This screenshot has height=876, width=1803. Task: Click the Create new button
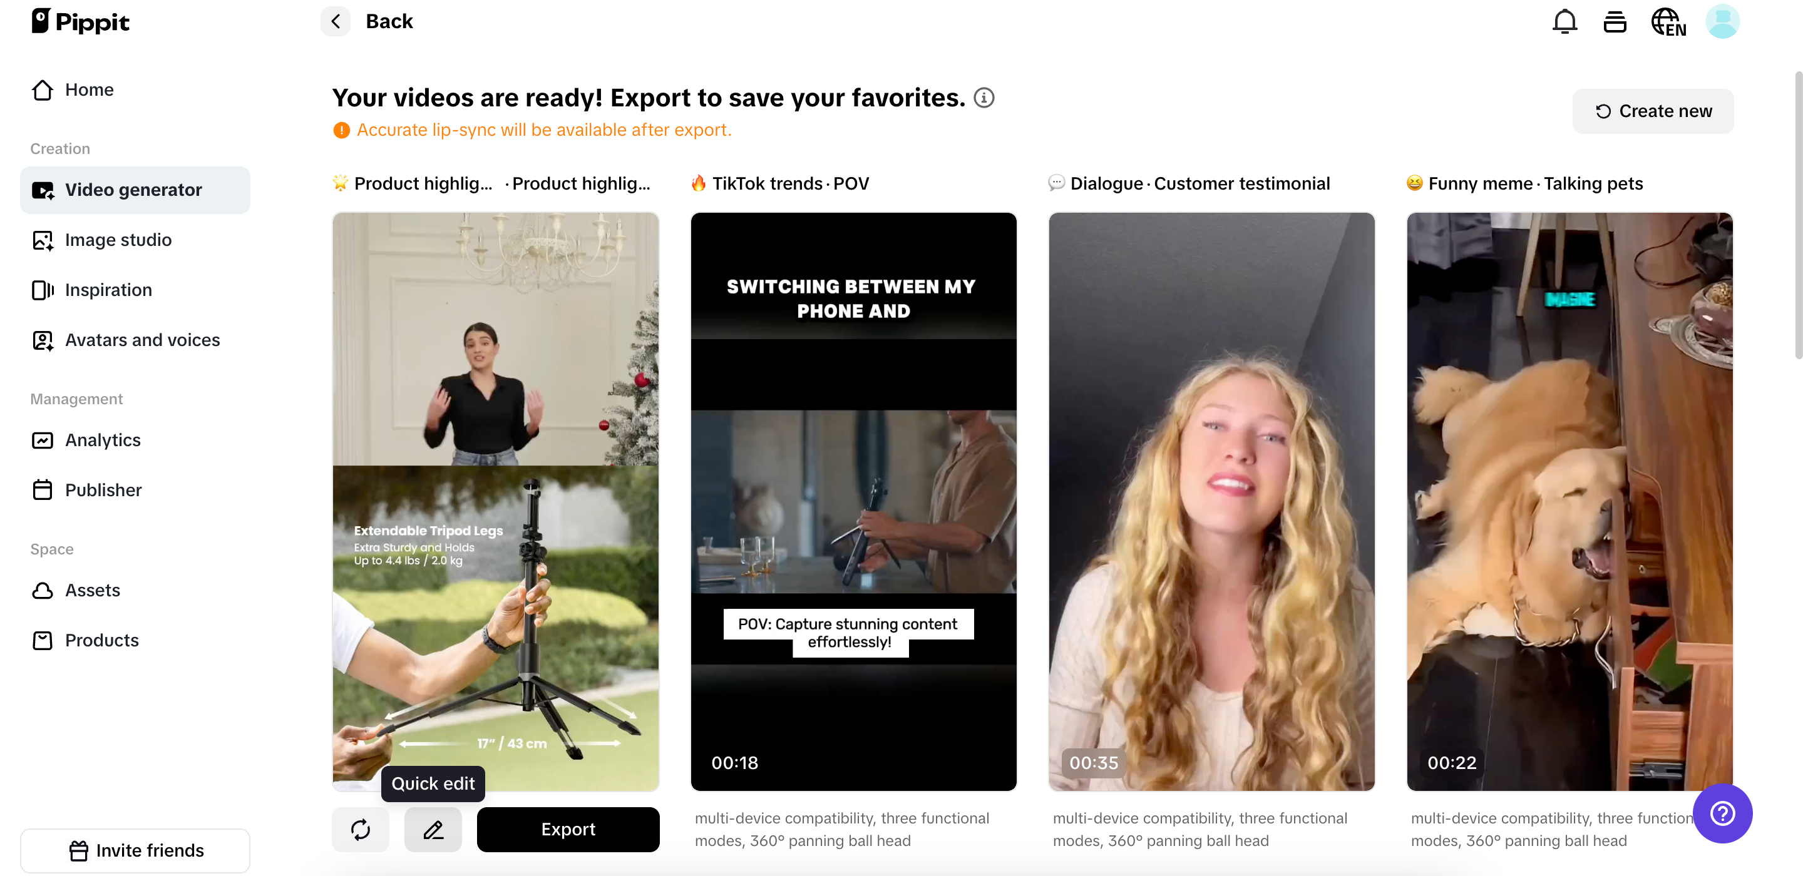tap(1653, 111)
